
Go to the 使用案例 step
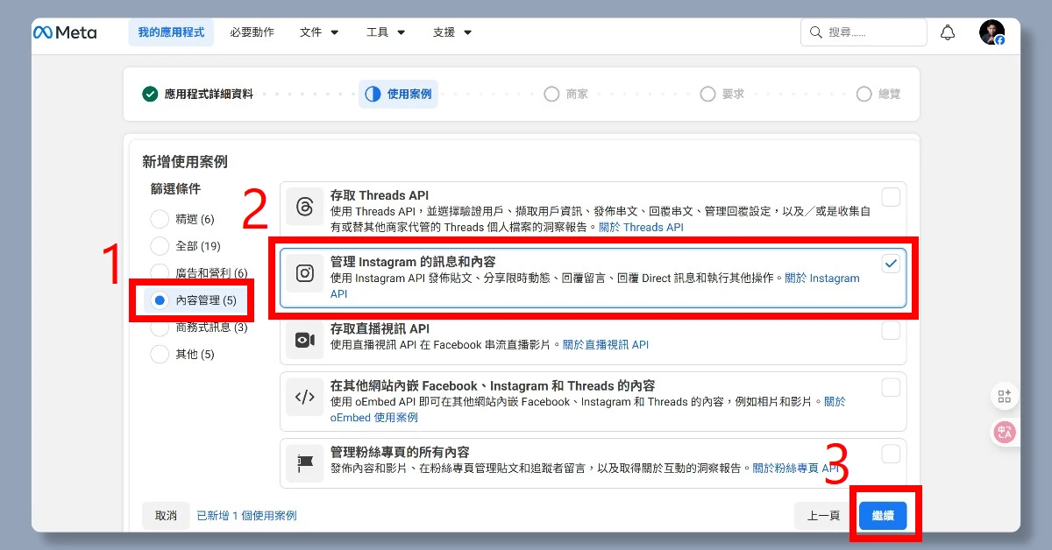tap(398, 94)
